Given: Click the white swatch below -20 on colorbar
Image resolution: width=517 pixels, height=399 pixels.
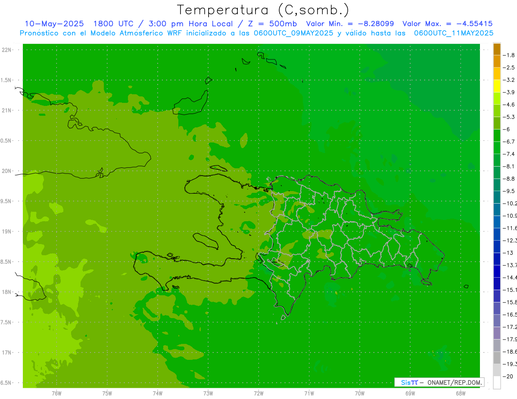Looking at the screenshot, I should [x=497, y=382].
